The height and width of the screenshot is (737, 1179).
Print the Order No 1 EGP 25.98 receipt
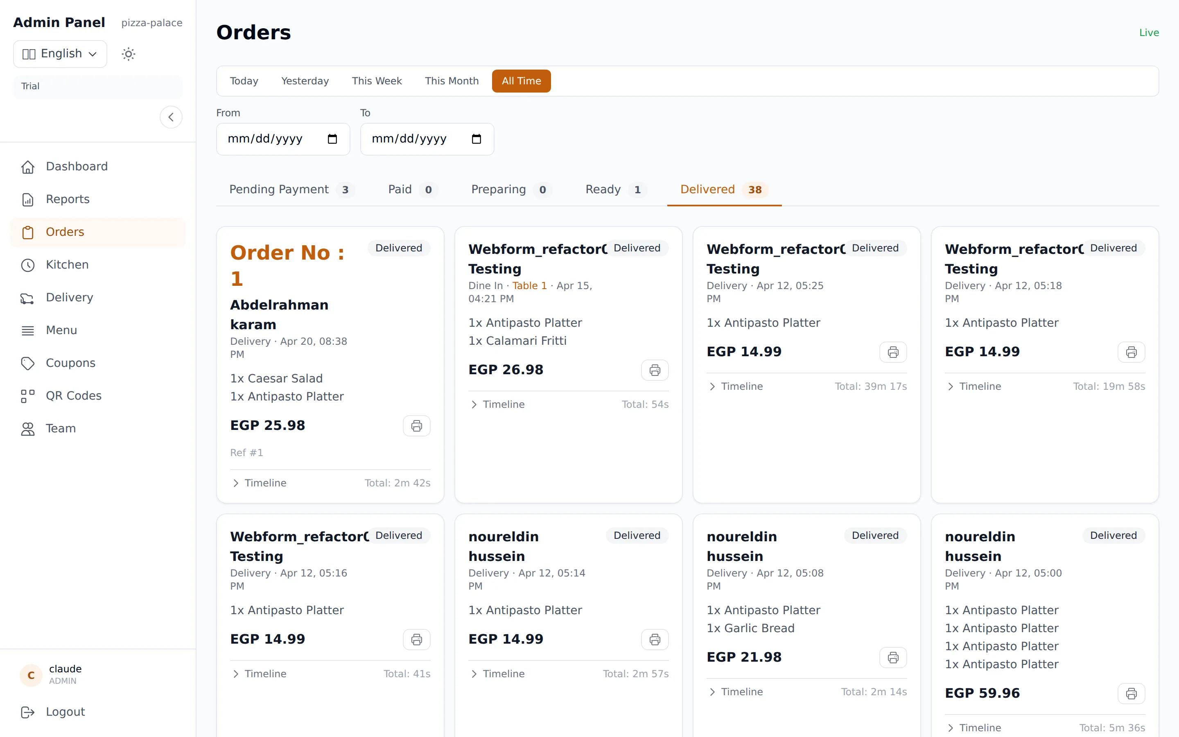(417, 425)
